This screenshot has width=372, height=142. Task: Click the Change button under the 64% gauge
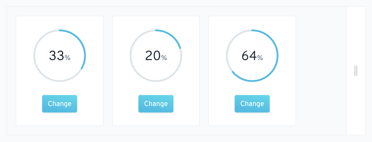252,104
